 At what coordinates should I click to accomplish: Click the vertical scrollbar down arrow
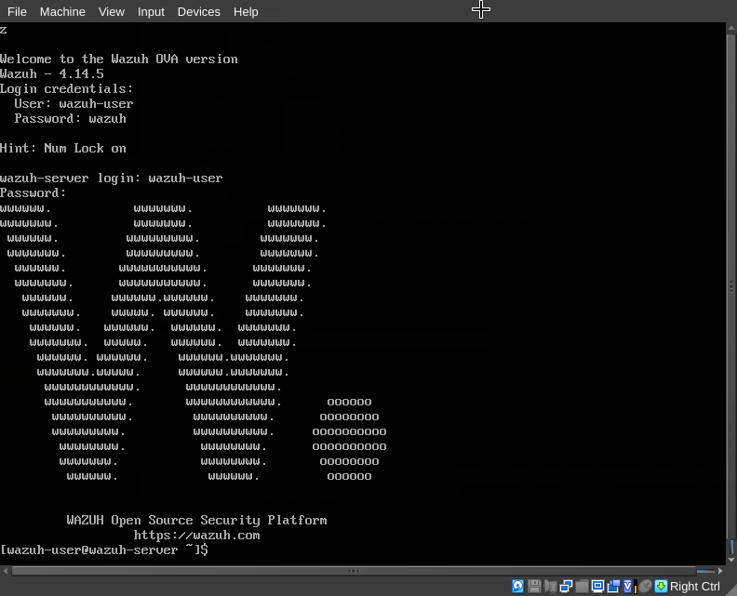[x=731, y=560]
